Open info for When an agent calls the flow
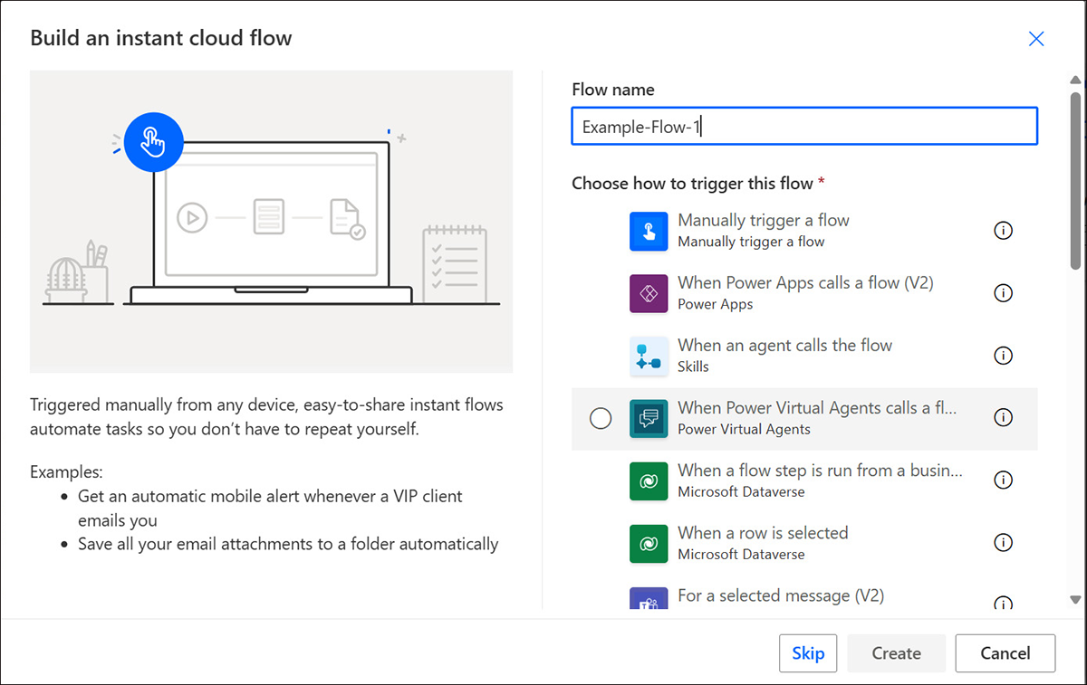Image resolution: width=1087 pixels, height=685 pixels. [1003, 356]
